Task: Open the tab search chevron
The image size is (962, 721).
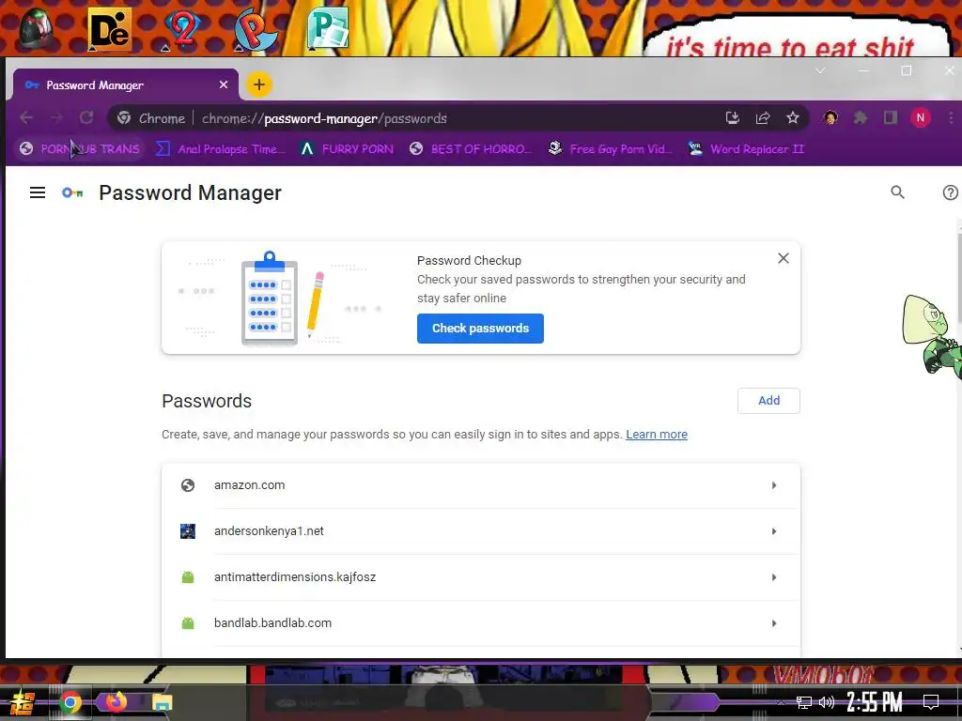Action: 820,70
